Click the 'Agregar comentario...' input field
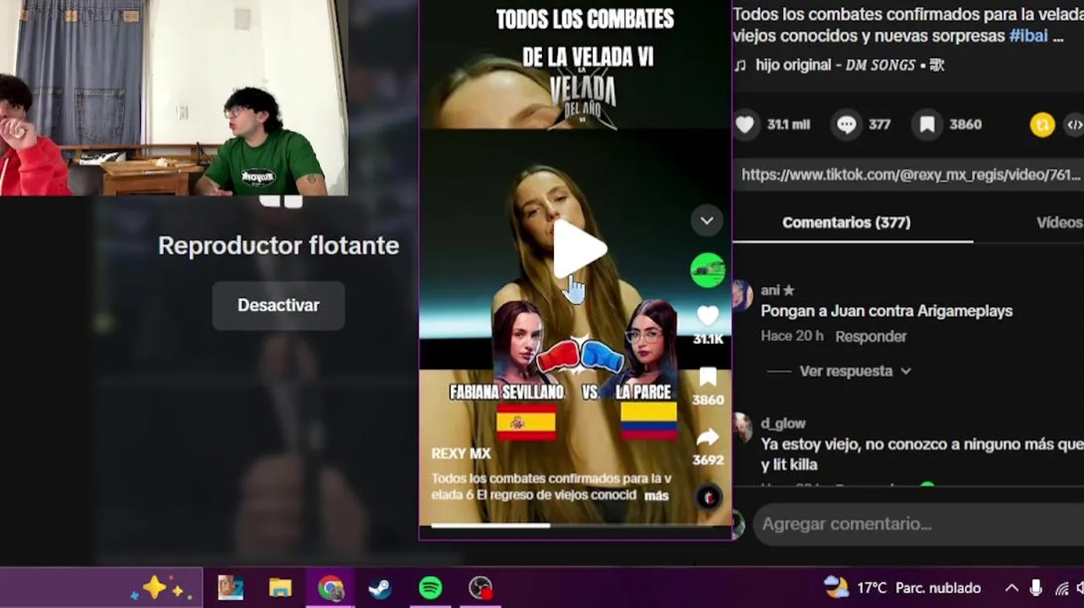This screenshot has width=1084, height=608. click(x=919, y=524)
